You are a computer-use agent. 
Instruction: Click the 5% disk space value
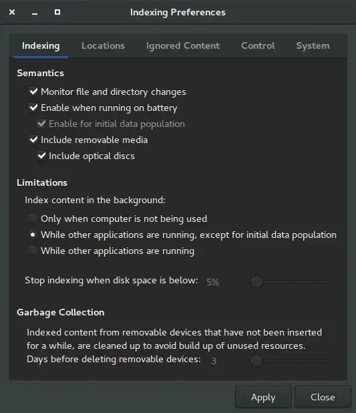pyautogui.click(x=213, y=282)
